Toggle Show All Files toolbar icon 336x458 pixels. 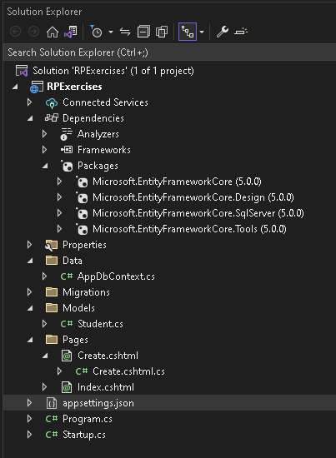click(162, 32)
